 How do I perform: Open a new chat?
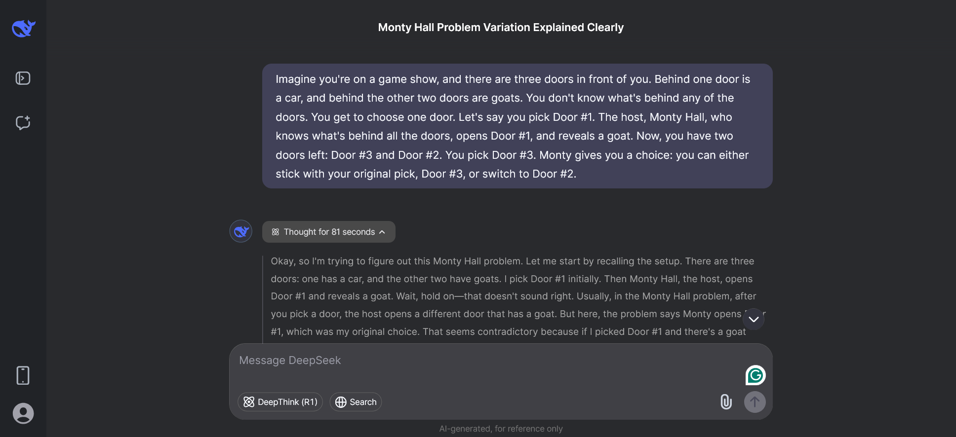[x=23, y=123]
